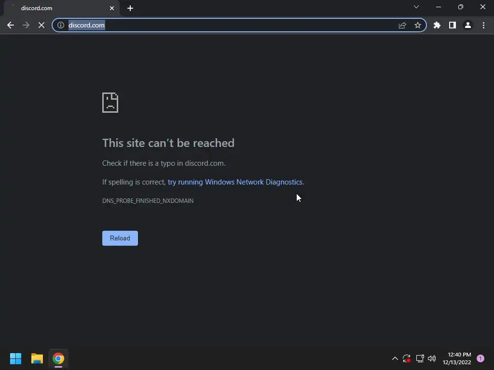Image resolution: width=494 pixels, height=370 pixels.
Task: Click DNS_PROBE_FINISHED_NXDOMAIN error code
Action: click(148, 201)
